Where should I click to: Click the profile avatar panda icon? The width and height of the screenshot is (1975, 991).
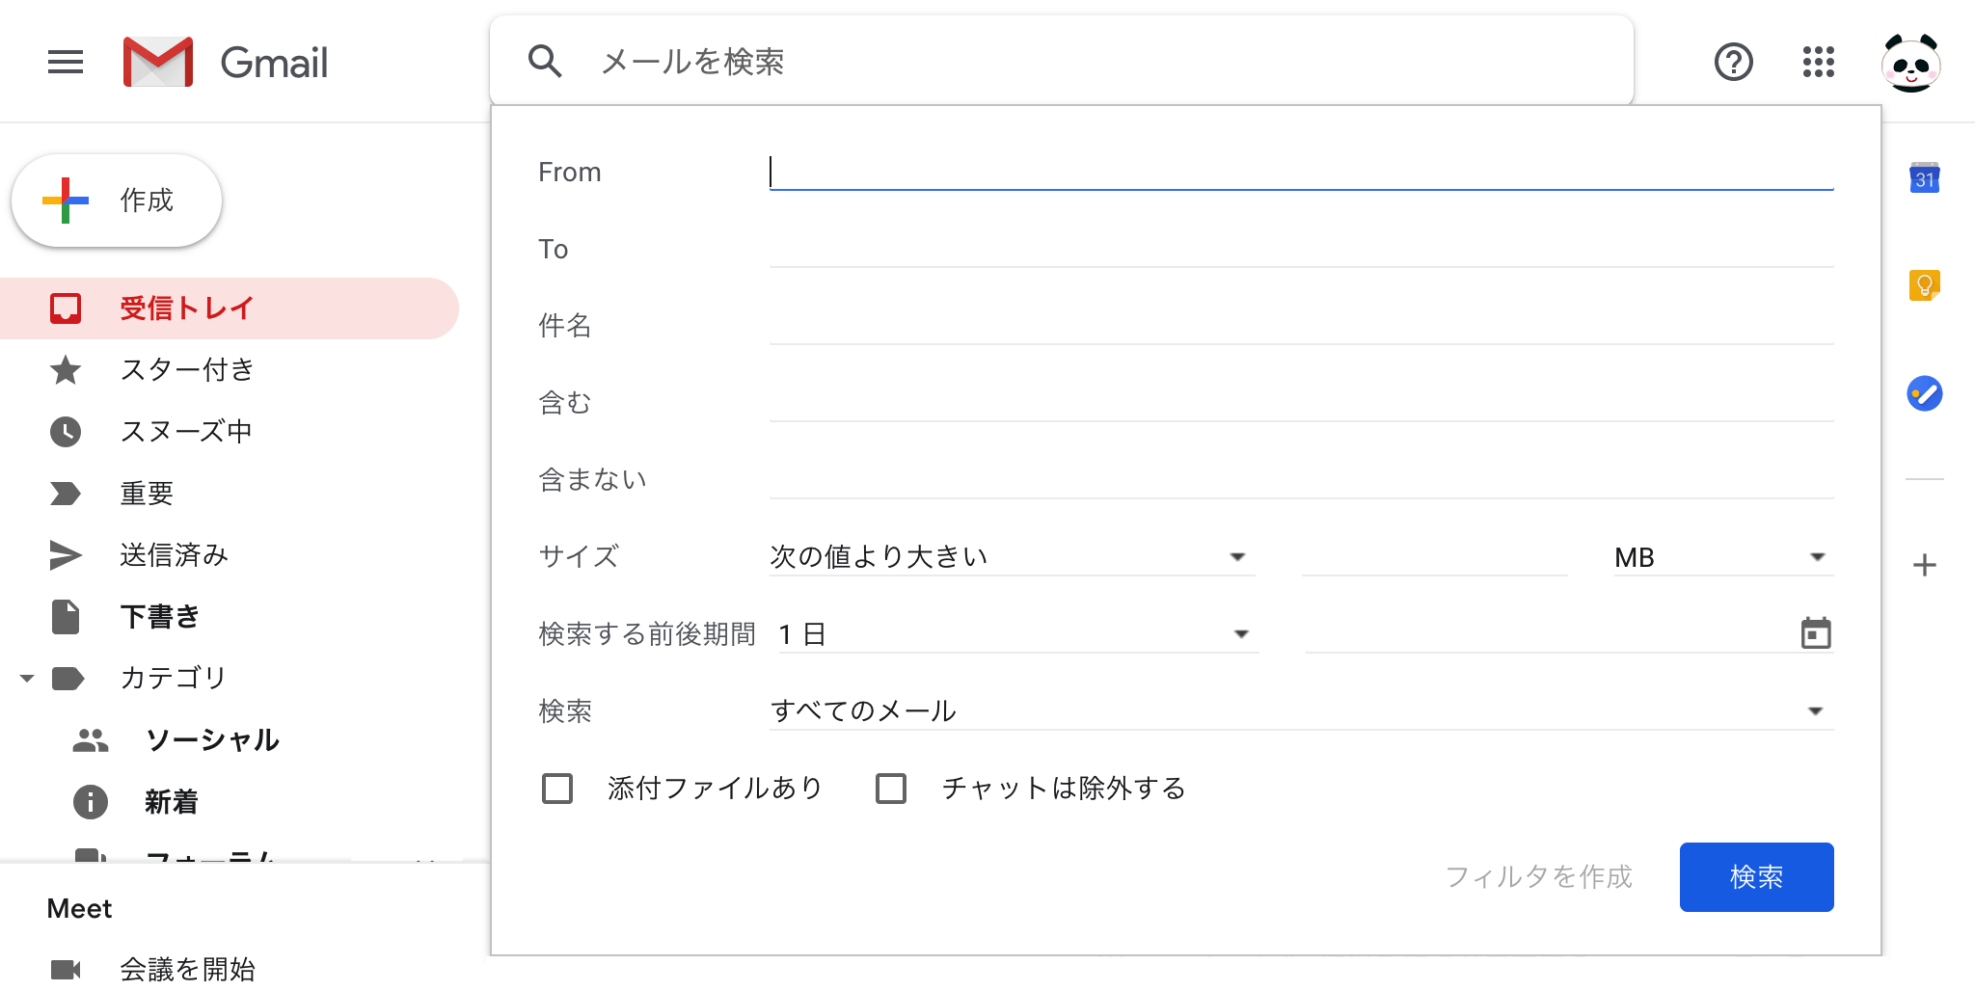tap(1910, 62)
